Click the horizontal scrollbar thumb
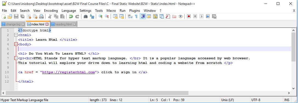 [97, 93]
